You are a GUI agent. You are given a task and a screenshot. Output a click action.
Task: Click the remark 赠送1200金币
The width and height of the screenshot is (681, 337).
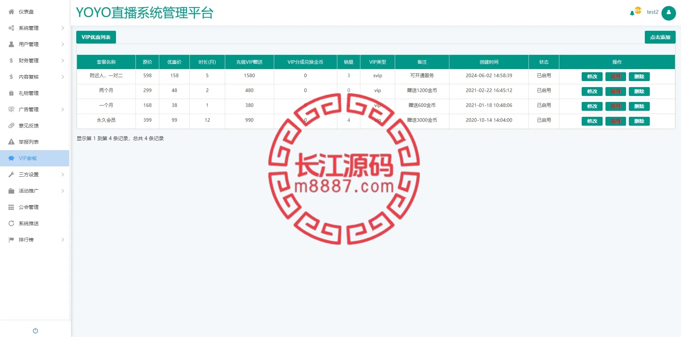coord(422,90)
